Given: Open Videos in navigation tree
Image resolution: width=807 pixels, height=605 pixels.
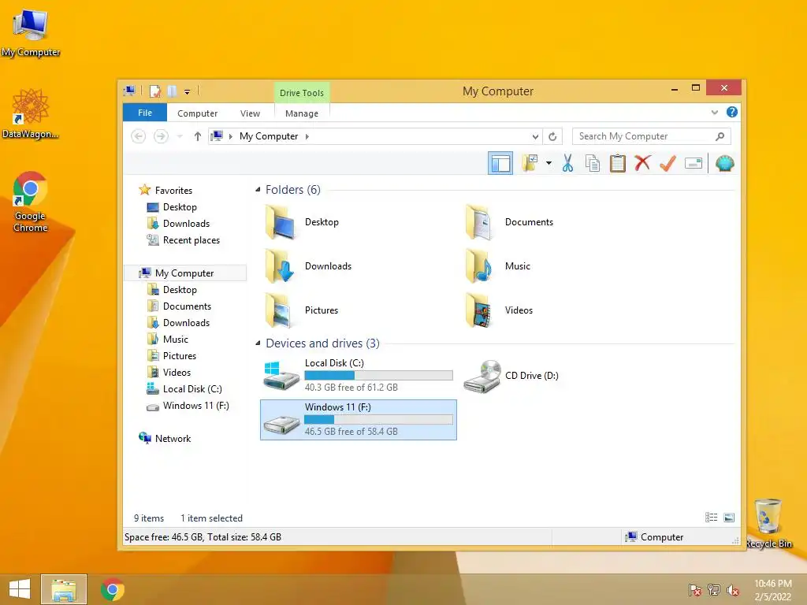Looking at the screenshot, I should click(177, 373).
